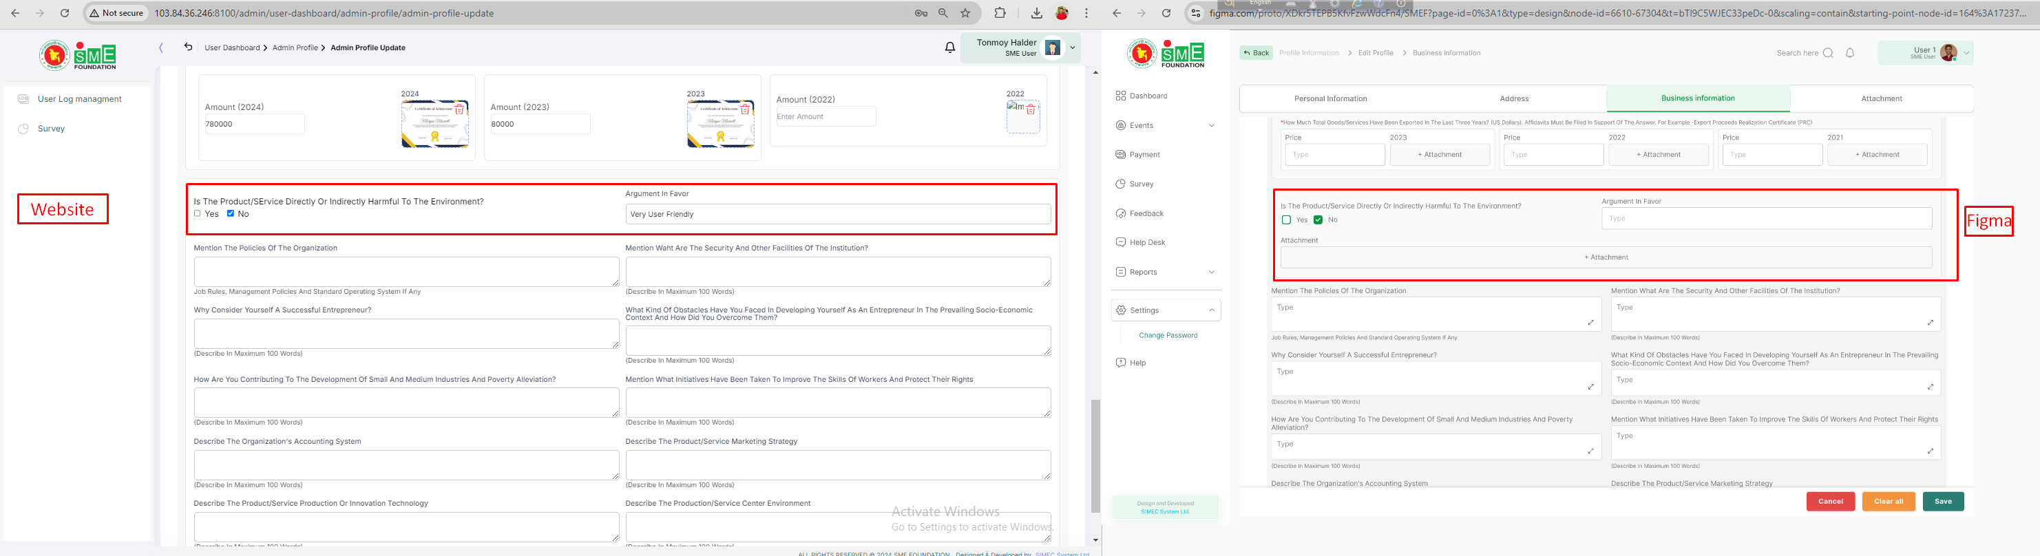Viewport: 2040px width, 556px height.
Task: Uncheck the No checkbox on the website
Action: coord(231,214)
